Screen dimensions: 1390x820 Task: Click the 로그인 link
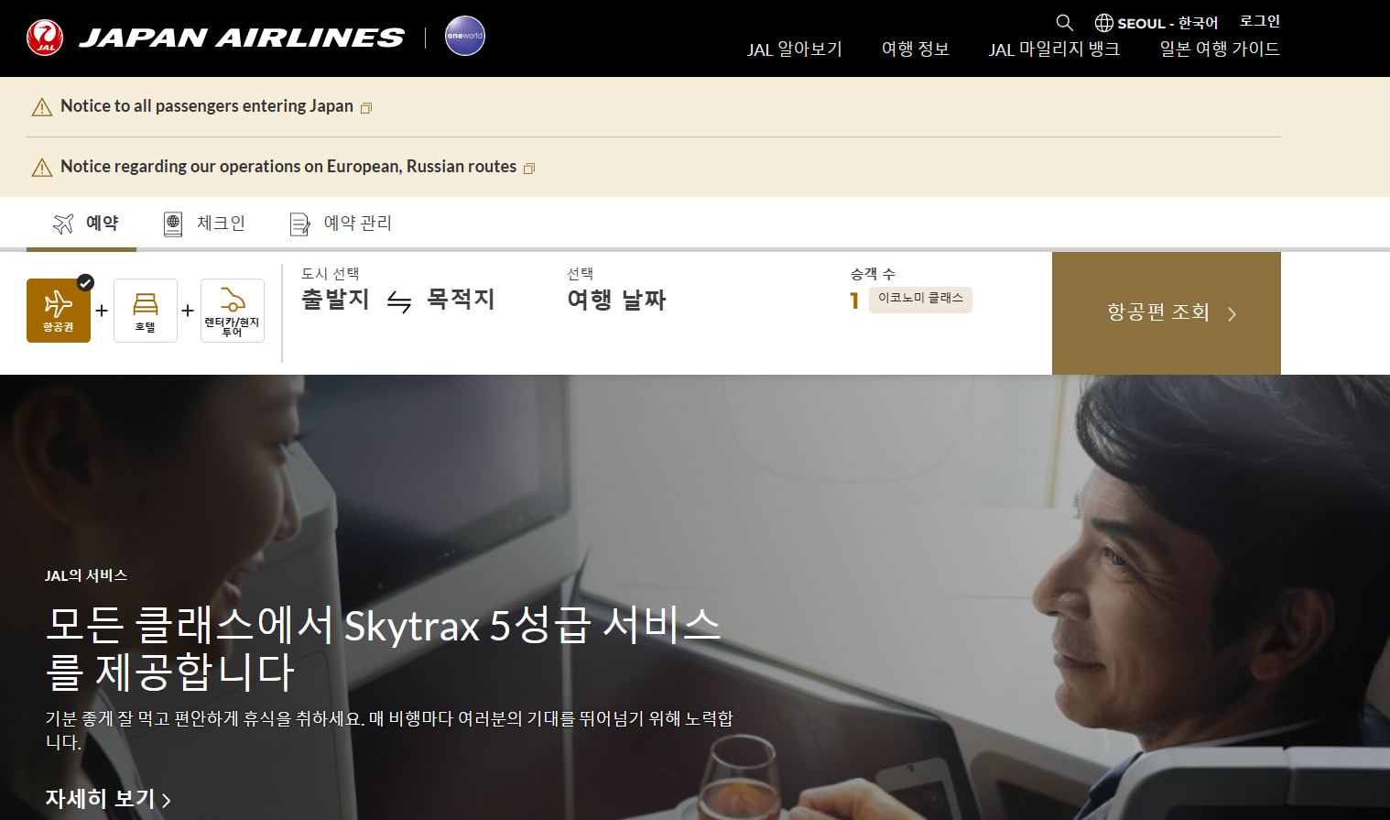coord(1260,21)
